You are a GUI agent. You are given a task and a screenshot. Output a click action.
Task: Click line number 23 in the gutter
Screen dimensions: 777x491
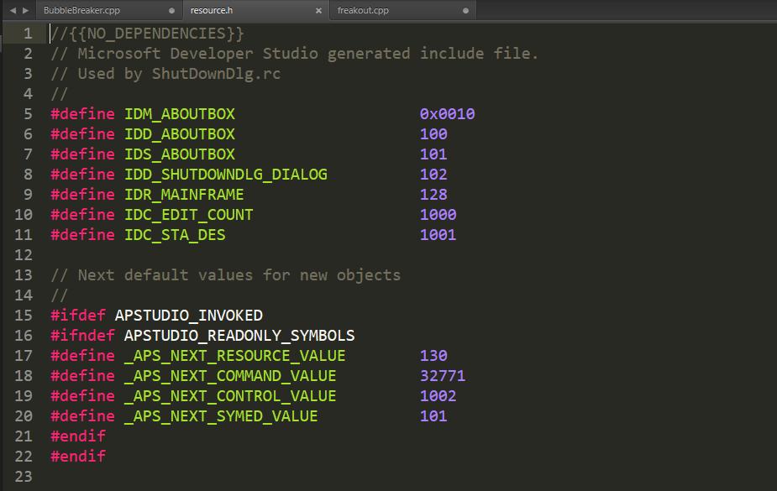(24, 477)
